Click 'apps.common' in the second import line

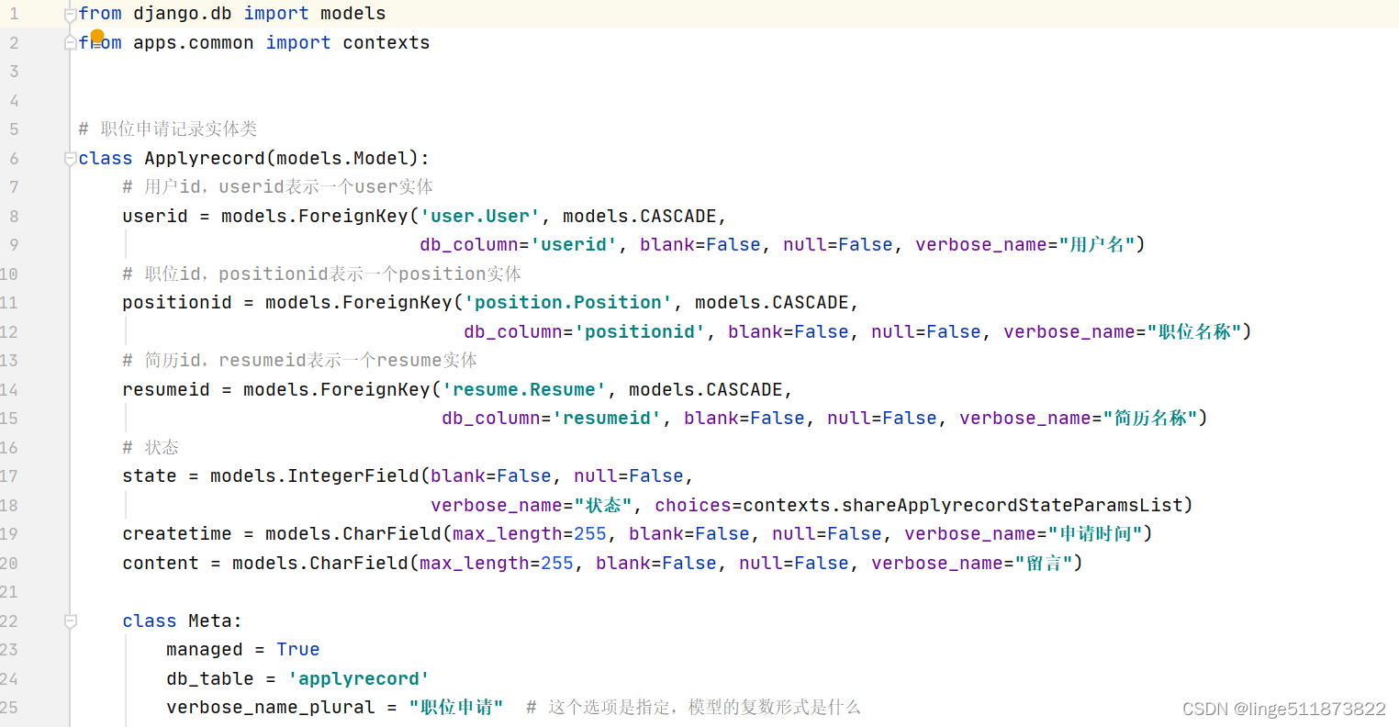194,43
